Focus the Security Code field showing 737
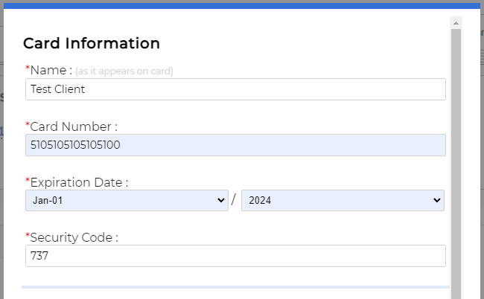484x299 pixels. click(235, 256)
